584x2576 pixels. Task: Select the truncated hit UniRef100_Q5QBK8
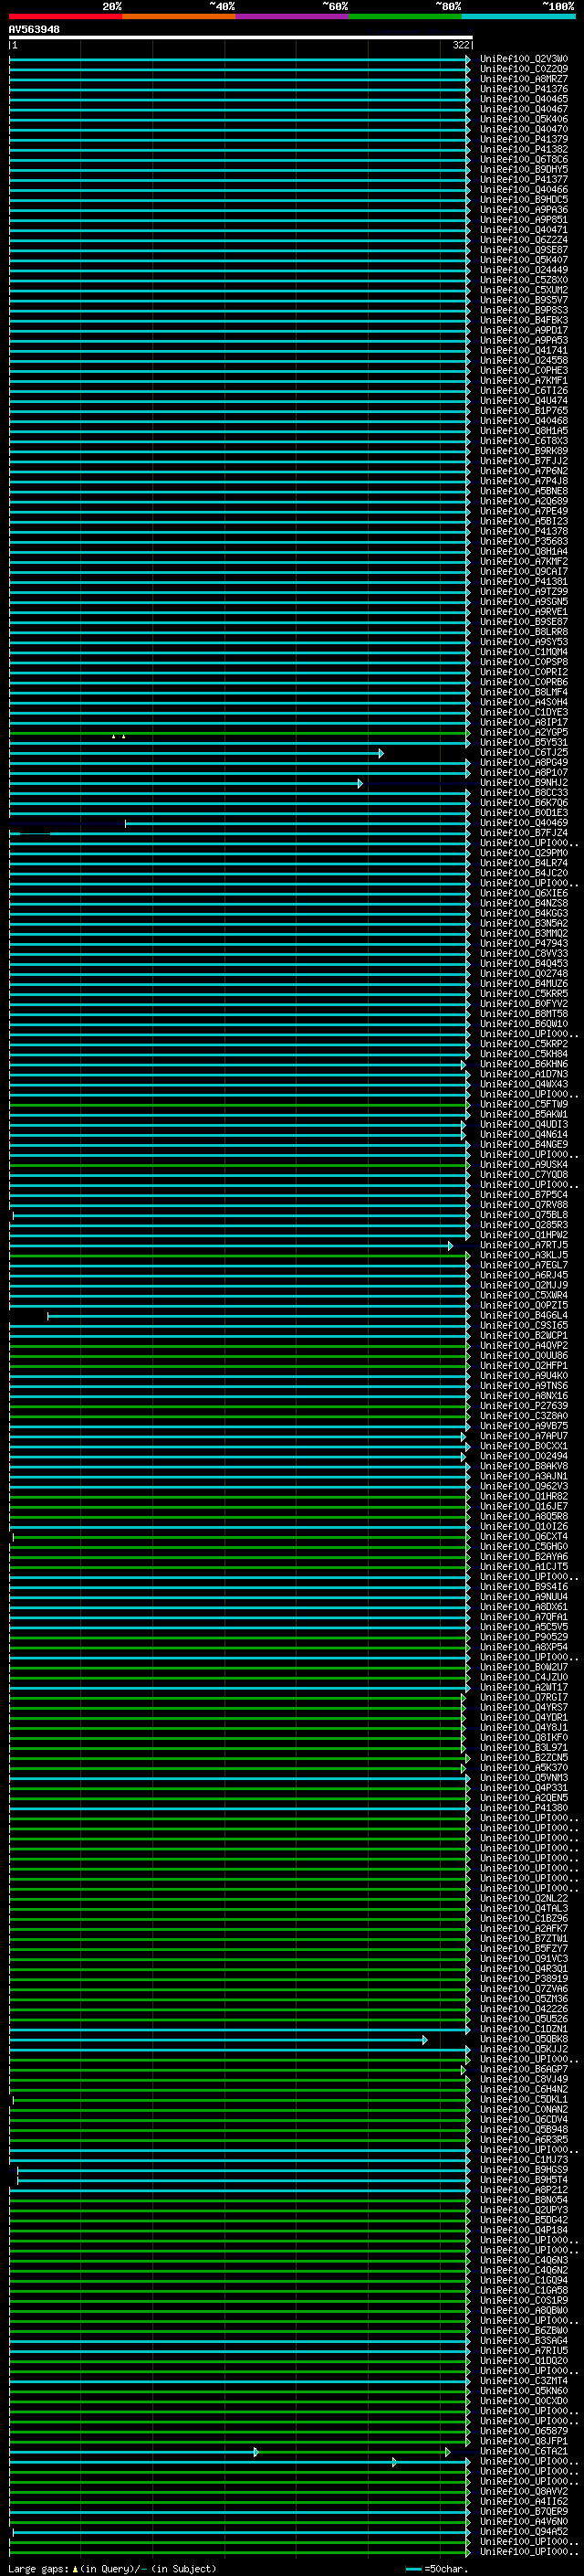point(524,2039)
